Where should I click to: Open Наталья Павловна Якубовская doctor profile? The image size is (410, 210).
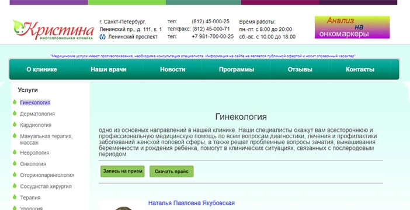pyautogui.click(x=192, y=203)
